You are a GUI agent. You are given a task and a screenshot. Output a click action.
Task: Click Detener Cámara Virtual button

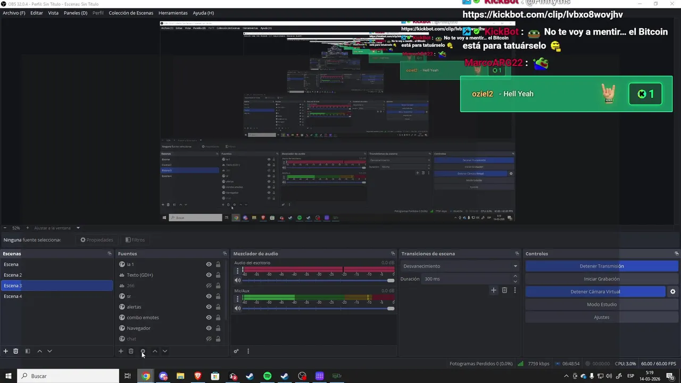click(x=595, y=292)
